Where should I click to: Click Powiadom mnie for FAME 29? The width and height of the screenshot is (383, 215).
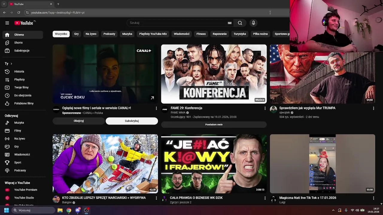tap(214, 125)
